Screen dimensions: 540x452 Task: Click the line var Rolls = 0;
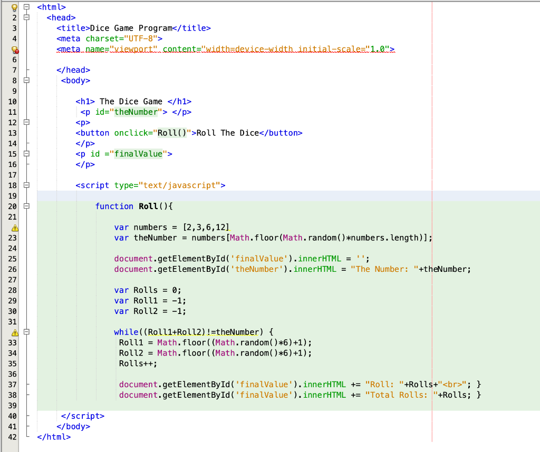coord(148,290)
